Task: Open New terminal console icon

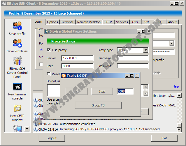Action: 17,86
